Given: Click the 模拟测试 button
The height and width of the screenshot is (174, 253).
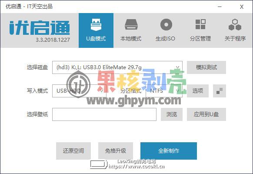Looking at the screenshot, I should (206, 67).
